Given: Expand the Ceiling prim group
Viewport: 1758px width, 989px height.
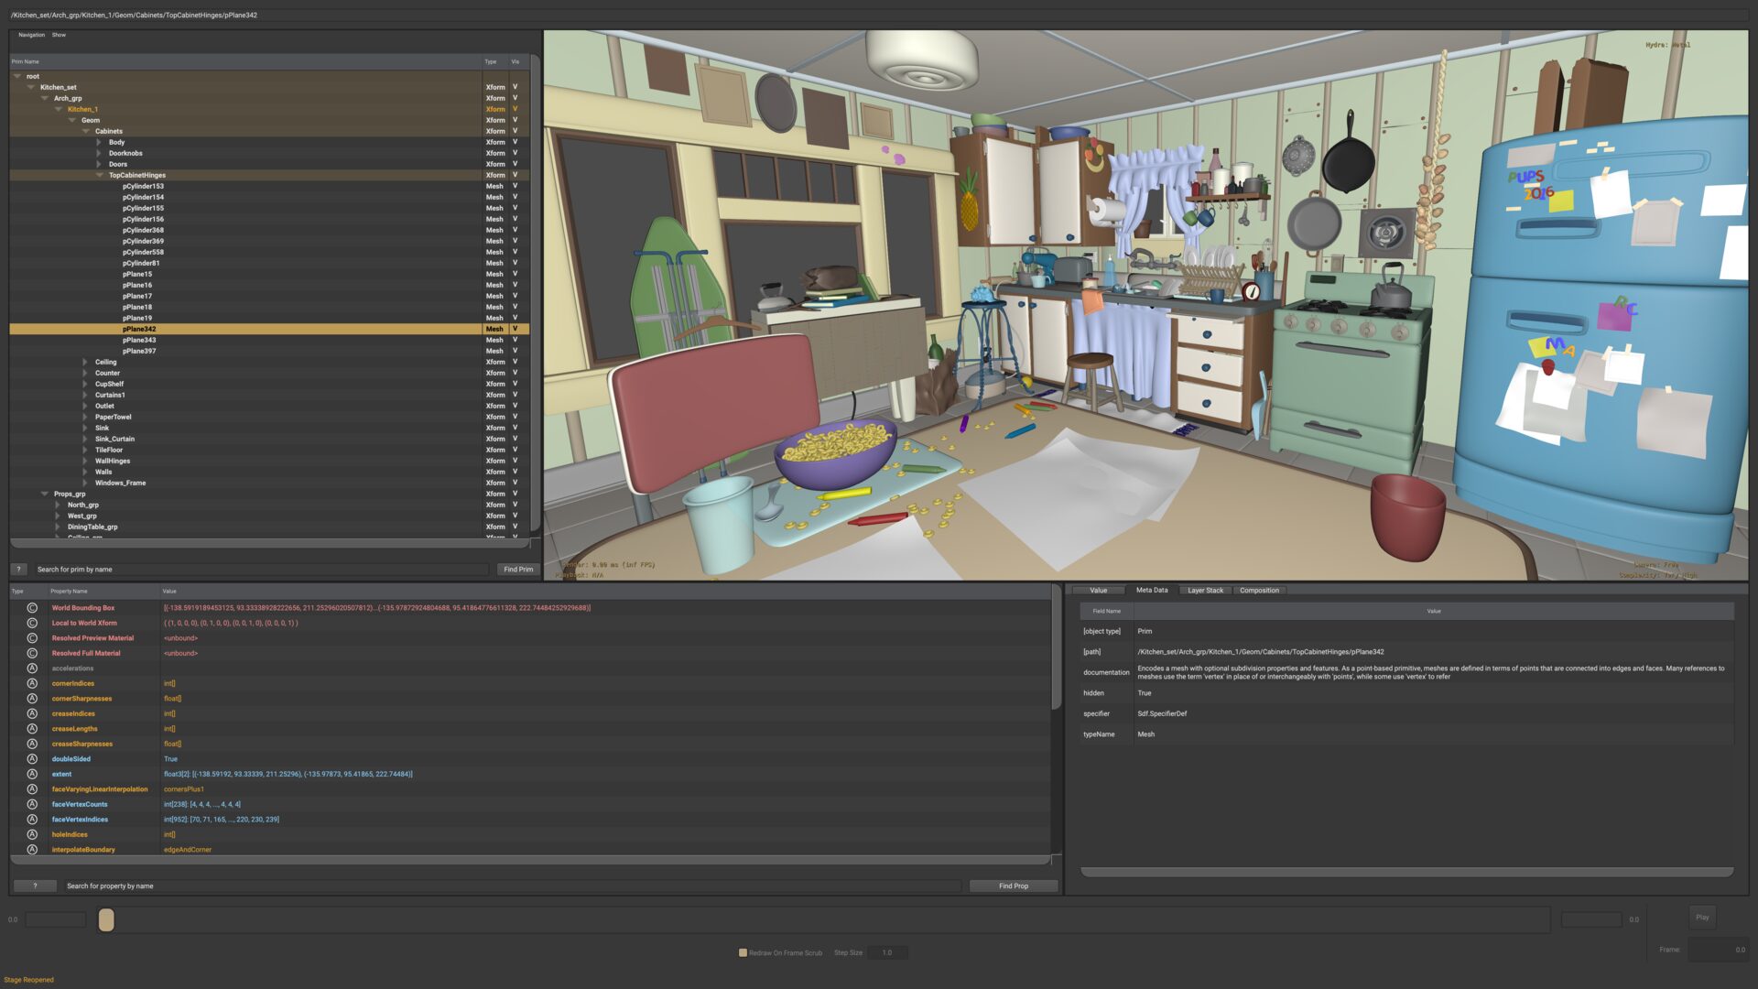Looking at the screenshot, I should pyautogui.click(x=86, y=362).
